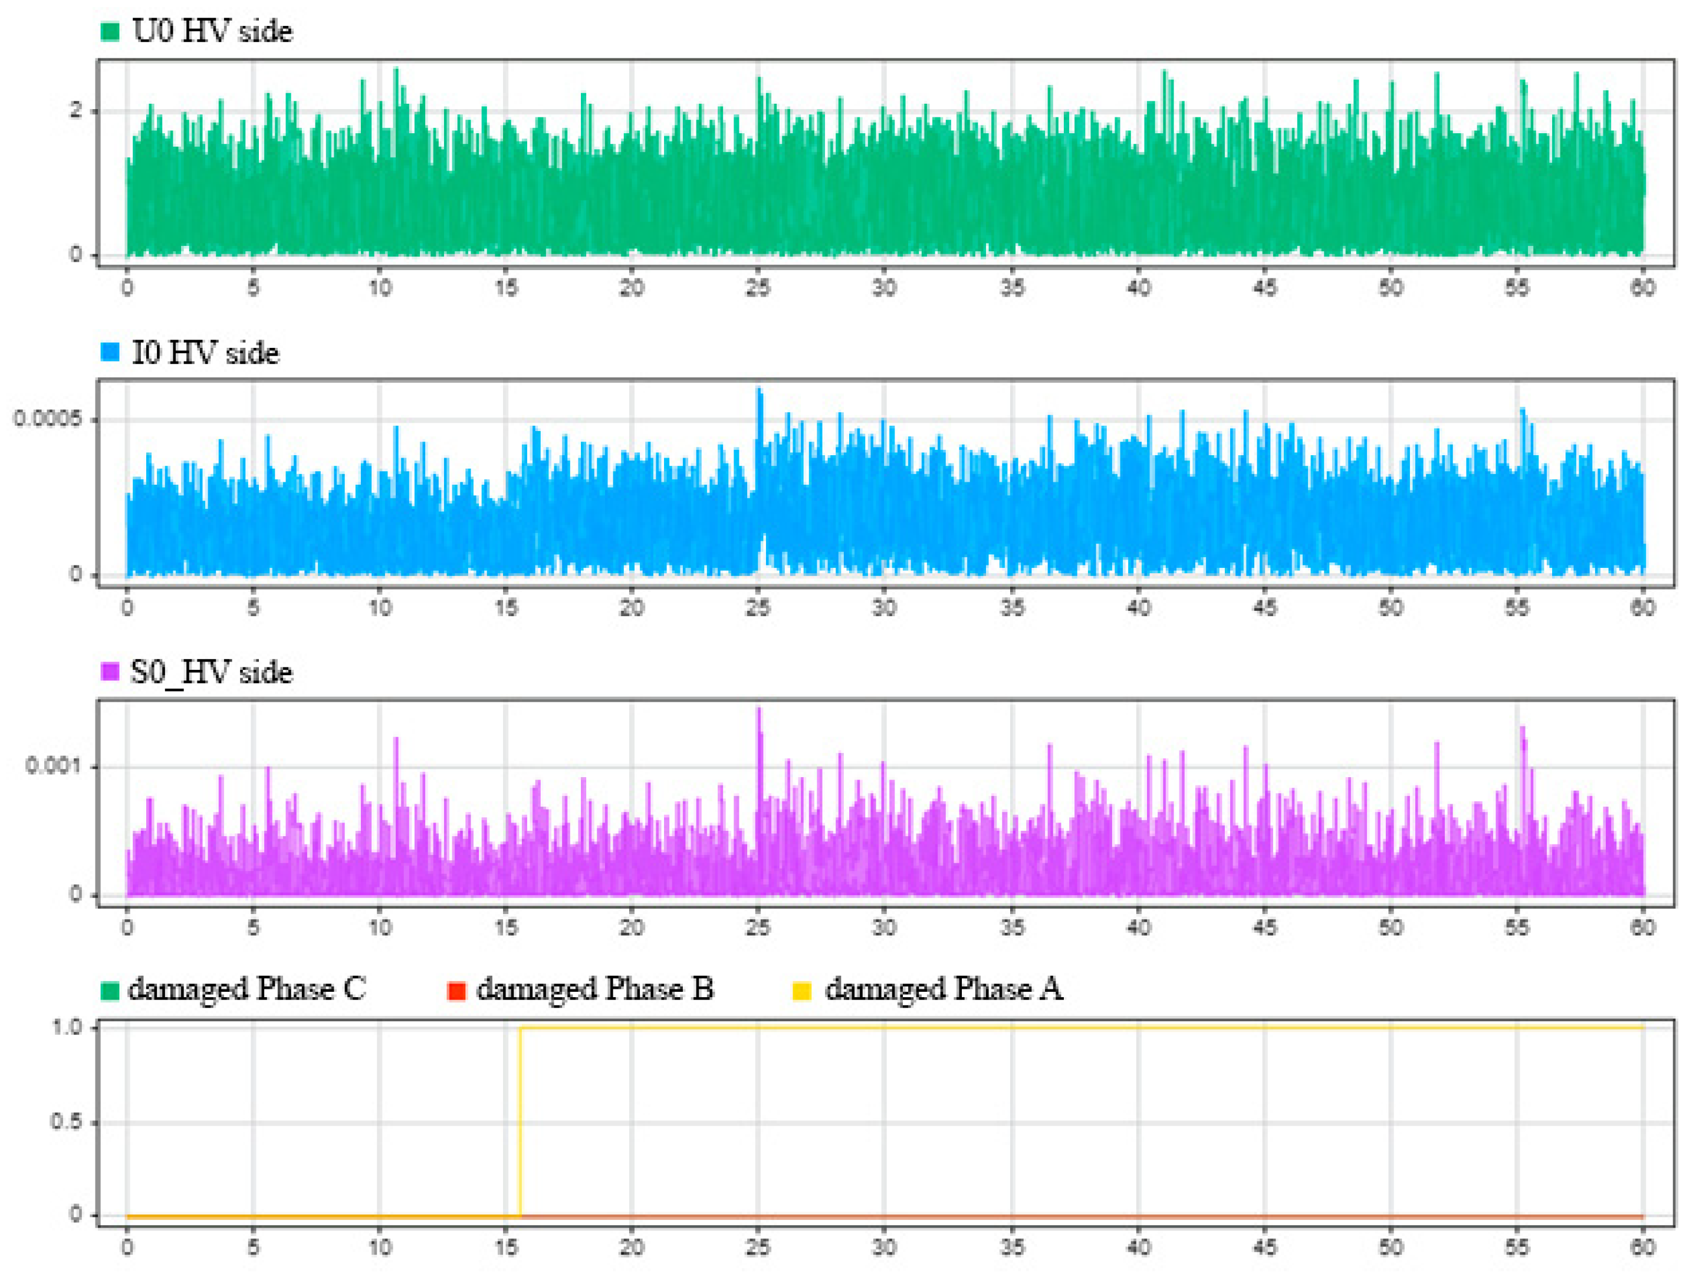Click the S0_HV side label
1696x1276 pixels.
[x=212, y=673]
